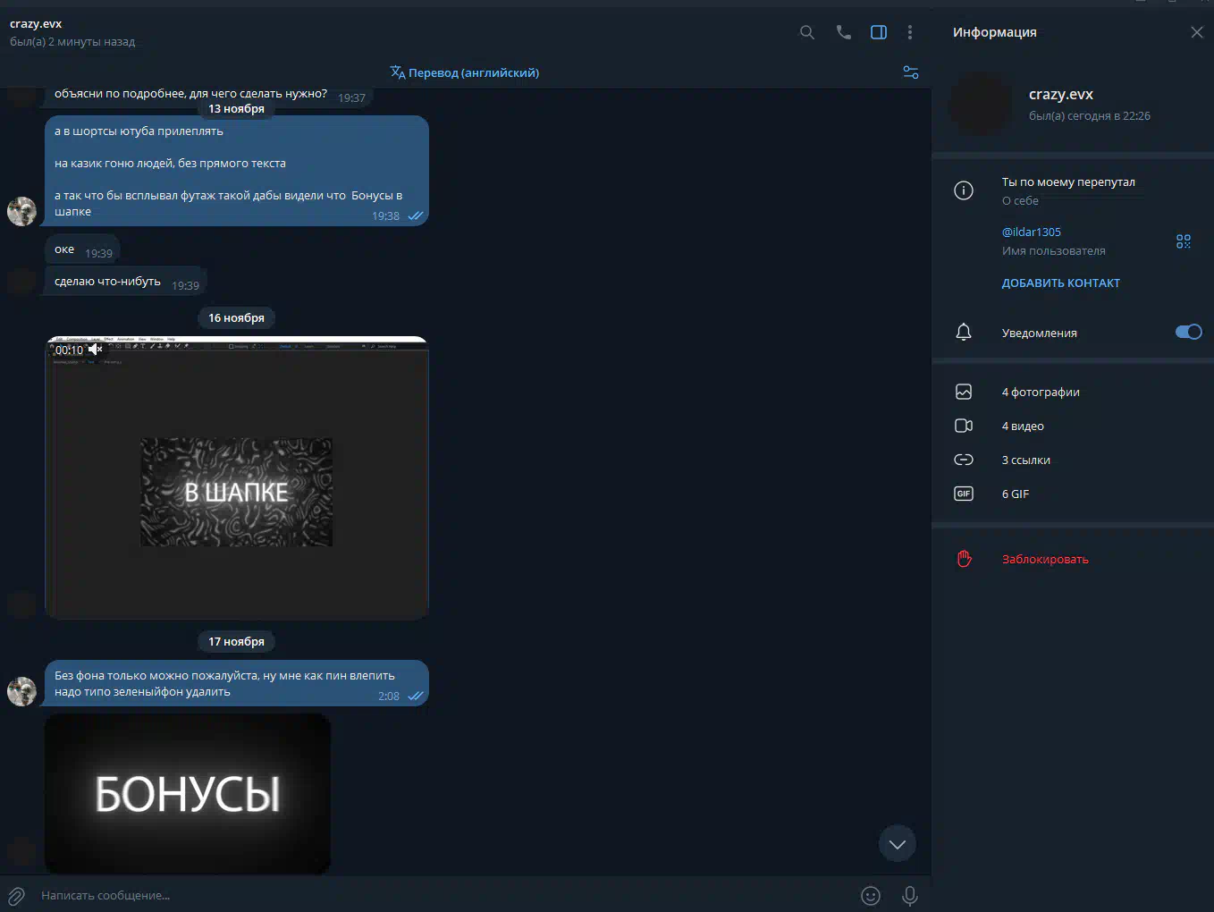Select message 'объясни по подробнее'

pyautogui.click(x=208, y=95)
